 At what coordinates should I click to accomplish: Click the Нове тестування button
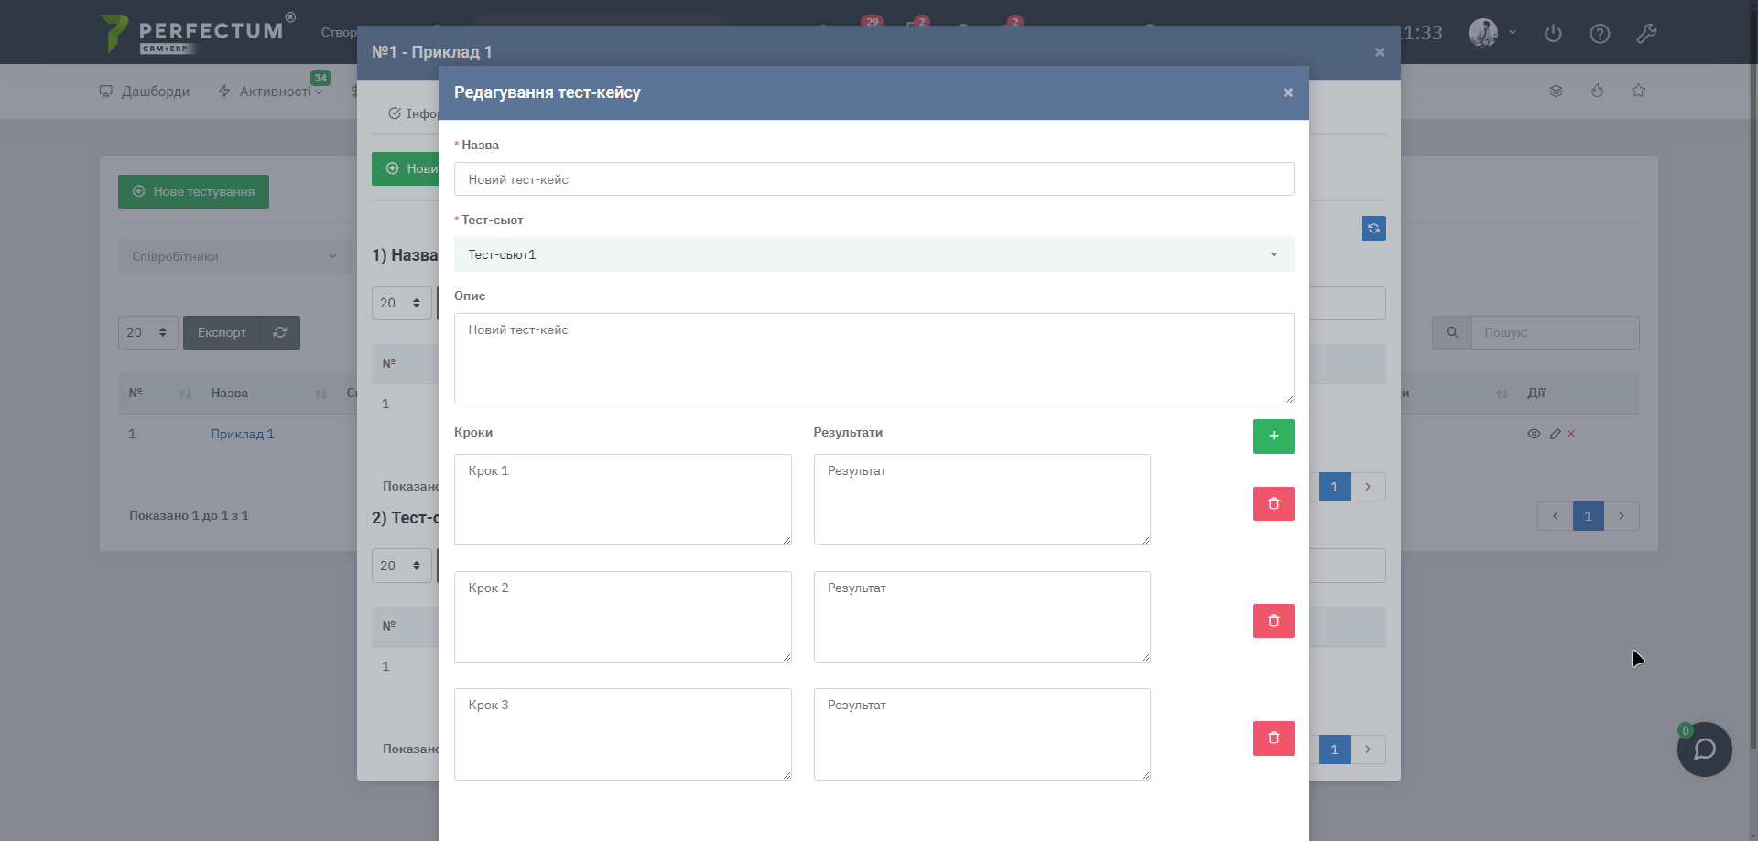[193, 191]
